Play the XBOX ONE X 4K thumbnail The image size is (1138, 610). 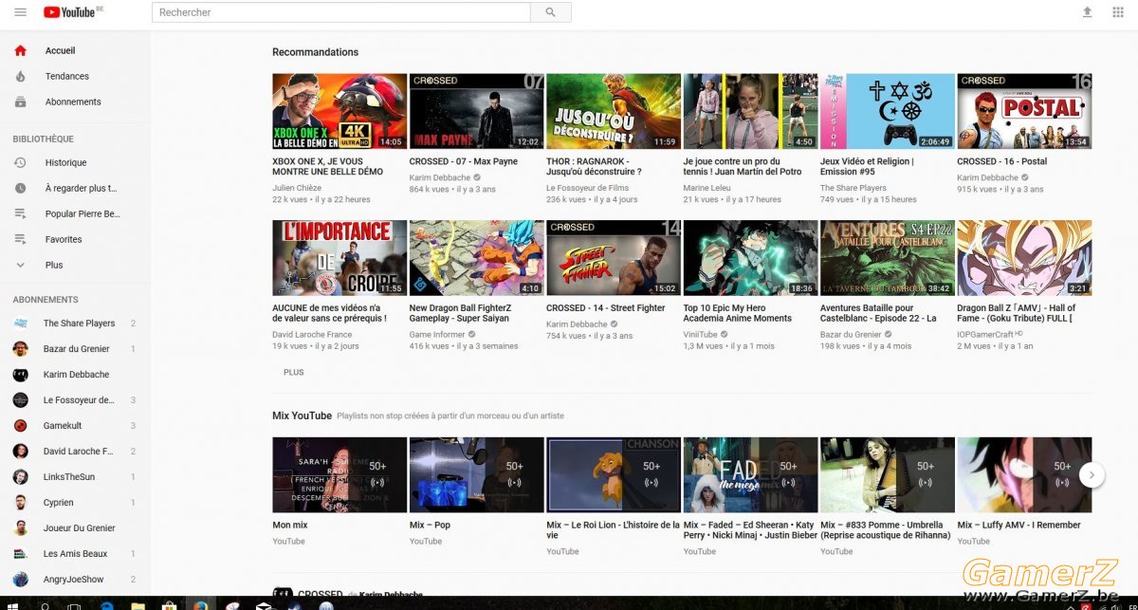(340, 112)
